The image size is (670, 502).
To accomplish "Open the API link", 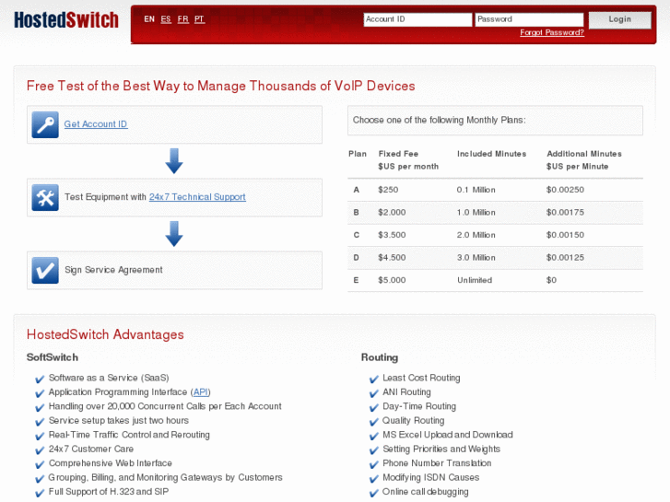I will click(200, 392).
